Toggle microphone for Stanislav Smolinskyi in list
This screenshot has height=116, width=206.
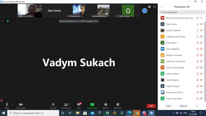197,18
